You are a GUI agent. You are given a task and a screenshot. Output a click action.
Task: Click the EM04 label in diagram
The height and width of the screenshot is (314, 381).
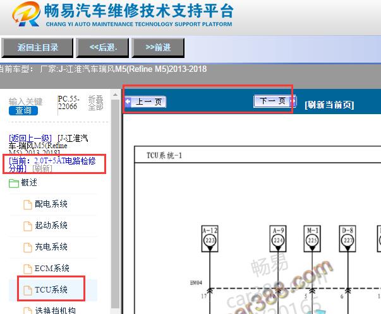point(196,282)
